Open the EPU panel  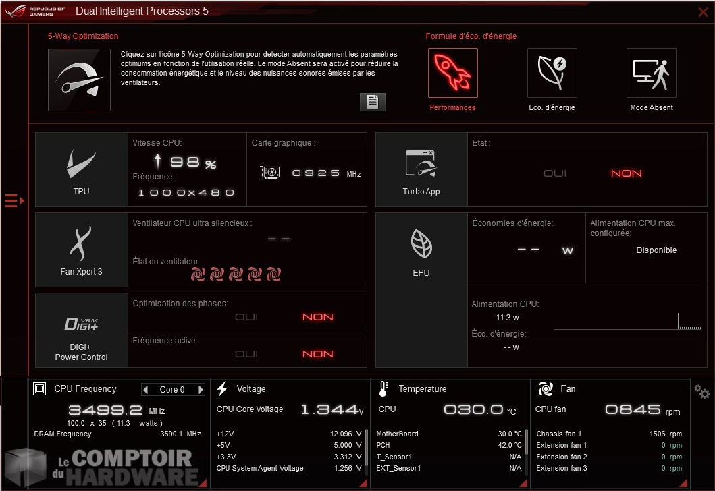tap(421, 290)
